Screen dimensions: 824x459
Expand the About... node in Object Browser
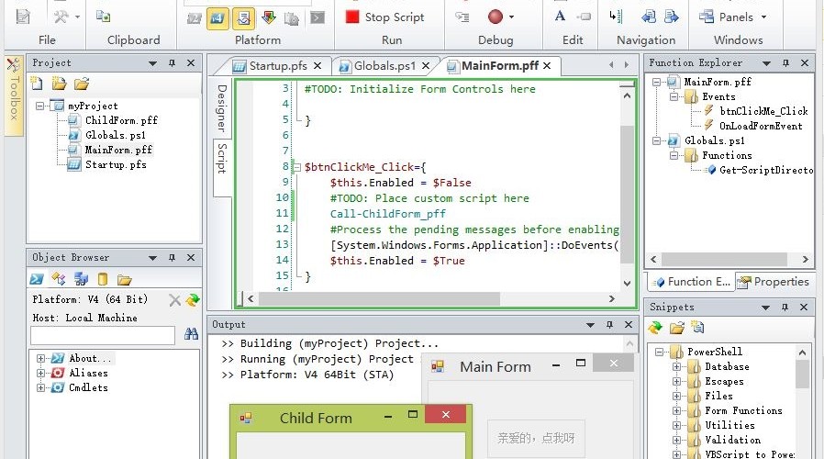40,358
